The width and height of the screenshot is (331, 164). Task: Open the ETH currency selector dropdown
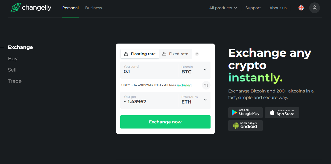(x=194, y=100)
